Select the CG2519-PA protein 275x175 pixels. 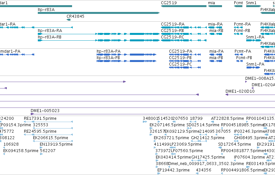coord(185,55)
